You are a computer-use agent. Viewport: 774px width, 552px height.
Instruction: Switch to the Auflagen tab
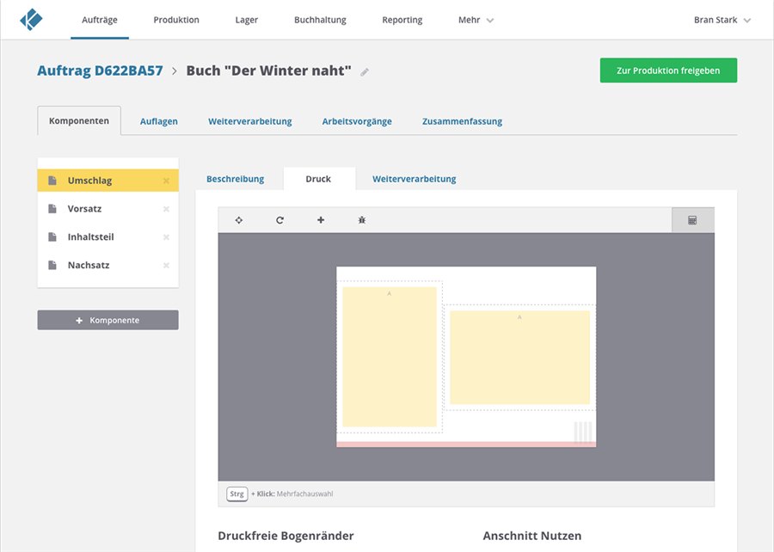(x=159, y=121)
